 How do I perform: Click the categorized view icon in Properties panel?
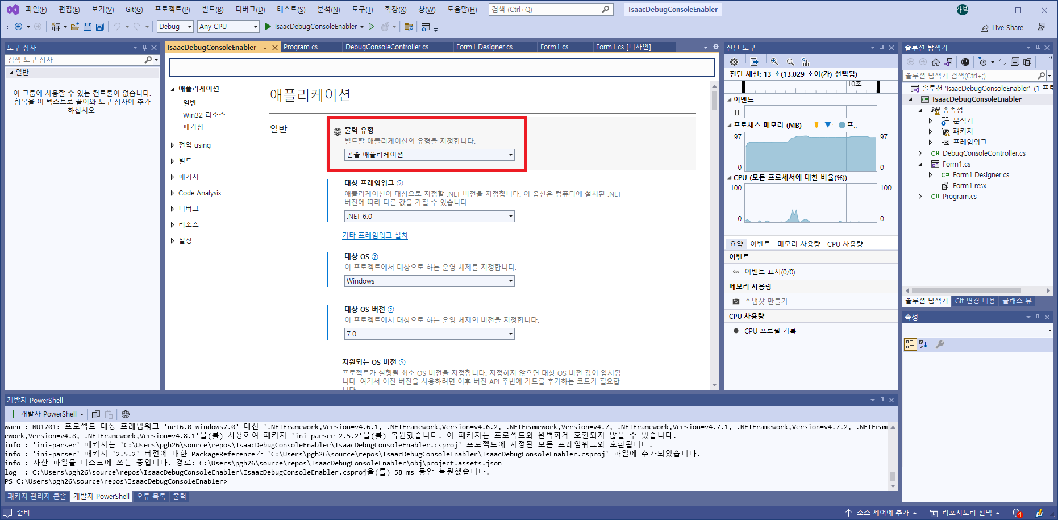point(910,344)
